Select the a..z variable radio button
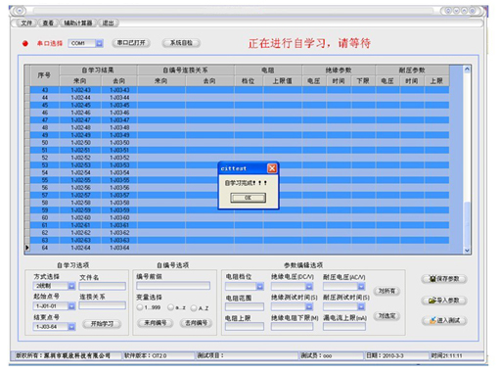 170,307
